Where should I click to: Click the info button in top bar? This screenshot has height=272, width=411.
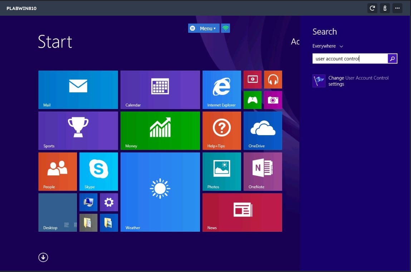pos(385,8)
